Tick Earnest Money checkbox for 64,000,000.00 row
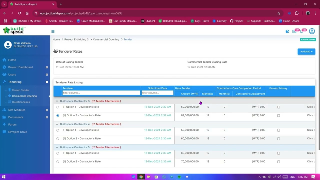 click(278, 115)
